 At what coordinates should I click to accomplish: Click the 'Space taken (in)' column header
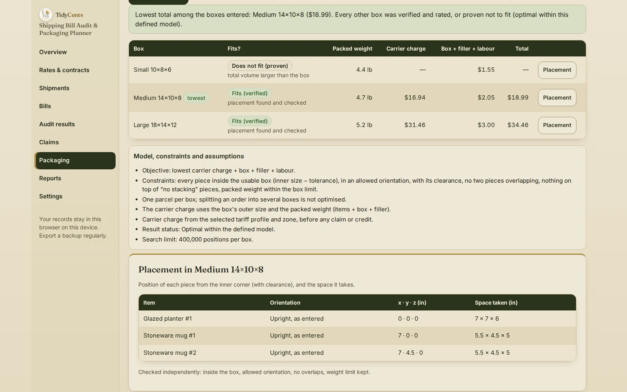click(x=496, y=303)
